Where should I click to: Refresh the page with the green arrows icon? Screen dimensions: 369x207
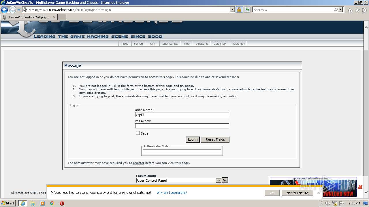tap(247, 9)
